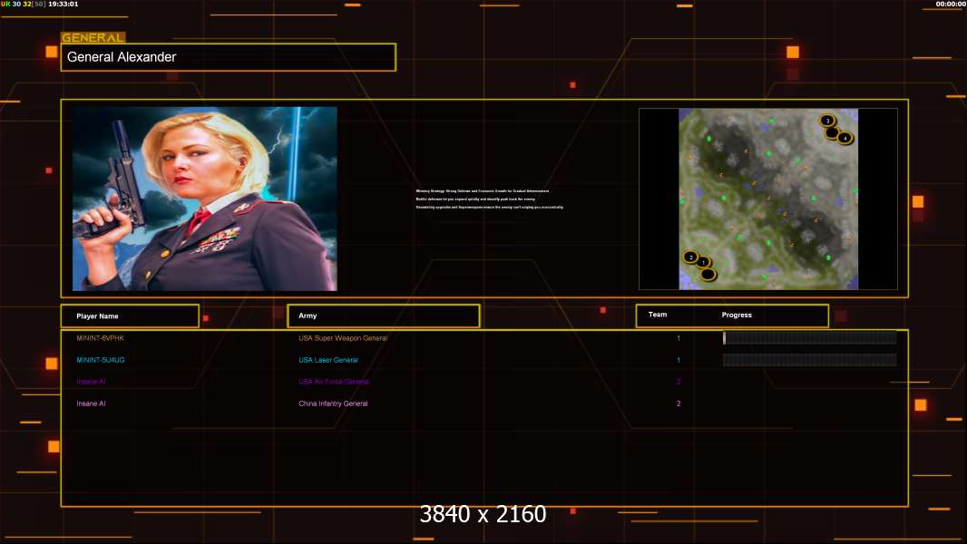Click the MININT-5U4UG loading progress bar

pyautogui.click(x=810, y=360)
